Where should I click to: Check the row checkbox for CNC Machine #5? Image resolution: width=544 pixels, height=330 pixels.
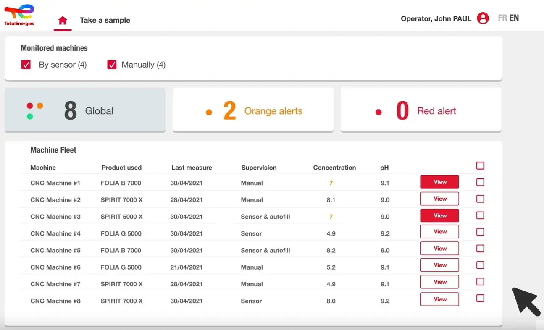(x=480, y=249)
